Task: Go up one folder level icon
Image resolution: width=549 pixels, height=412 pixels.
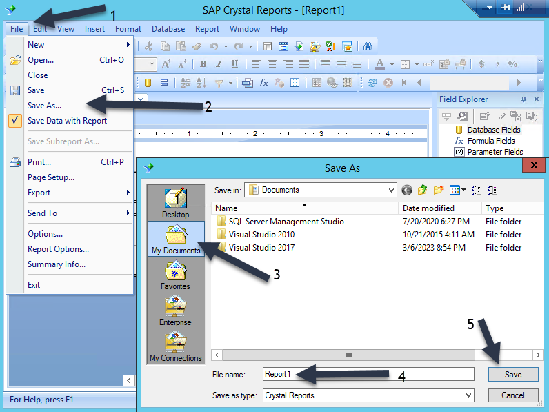Action: [422, 190]
